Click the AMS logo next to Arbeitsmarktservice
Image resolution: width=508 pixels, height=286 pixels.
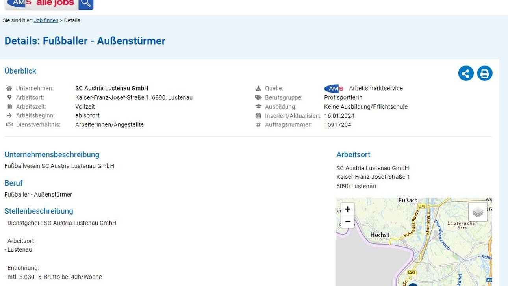pos(334,89)
